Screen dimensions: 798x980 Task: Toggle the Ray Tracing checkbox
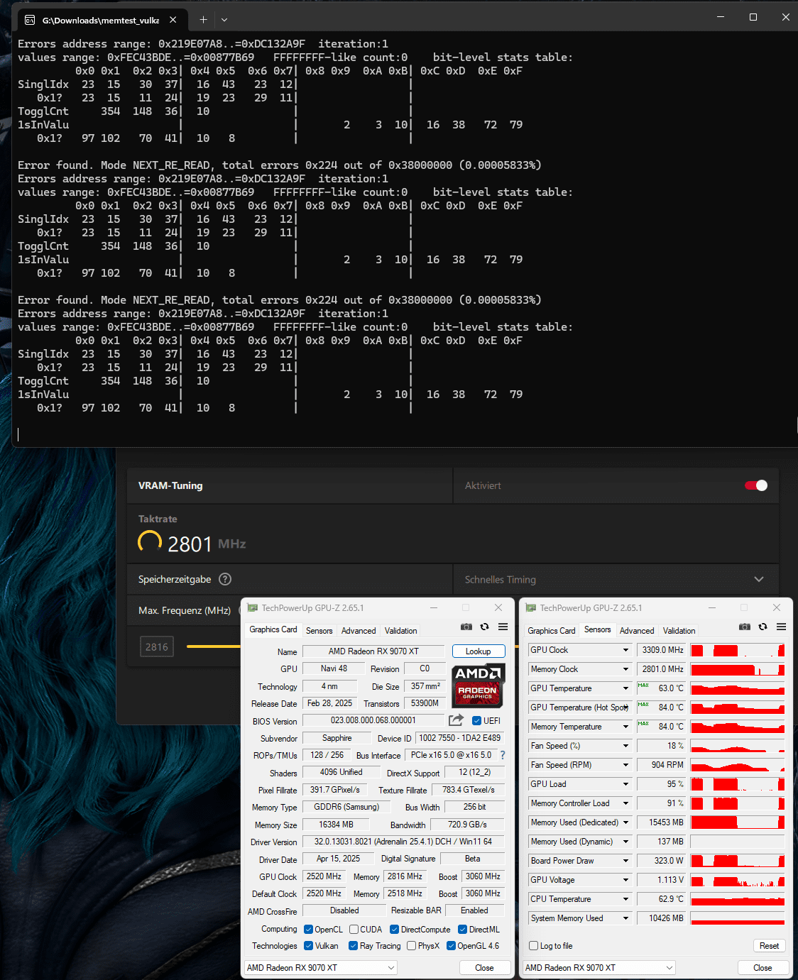click(x=353, y=945)
